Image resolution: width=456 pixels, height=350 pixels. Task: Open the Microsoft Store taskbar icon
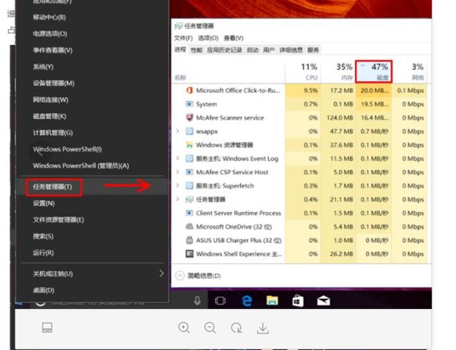(x=296, y=301)
